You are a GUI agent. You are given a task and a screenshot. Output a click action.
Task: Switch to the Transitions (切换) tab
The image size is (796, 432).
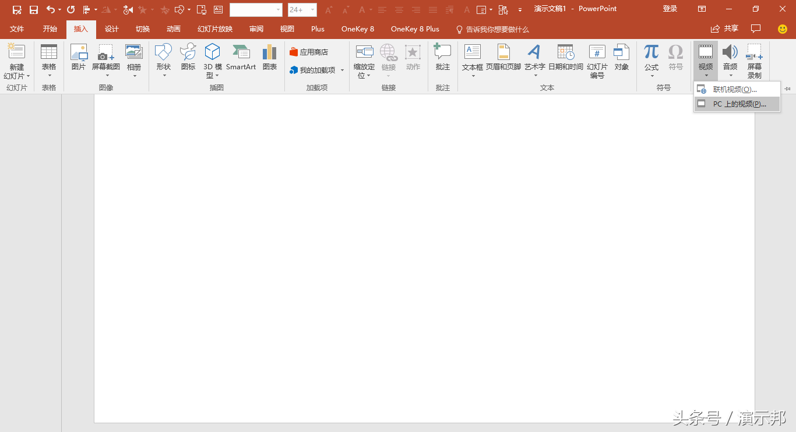[143, 29]
